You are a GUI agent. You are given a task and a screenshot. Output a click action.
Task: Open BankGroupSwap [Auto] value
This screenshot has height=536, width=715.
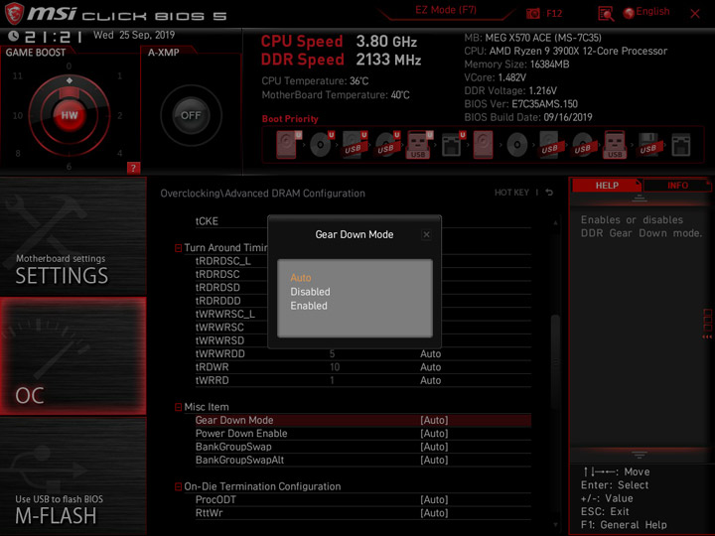click(434, 447)
